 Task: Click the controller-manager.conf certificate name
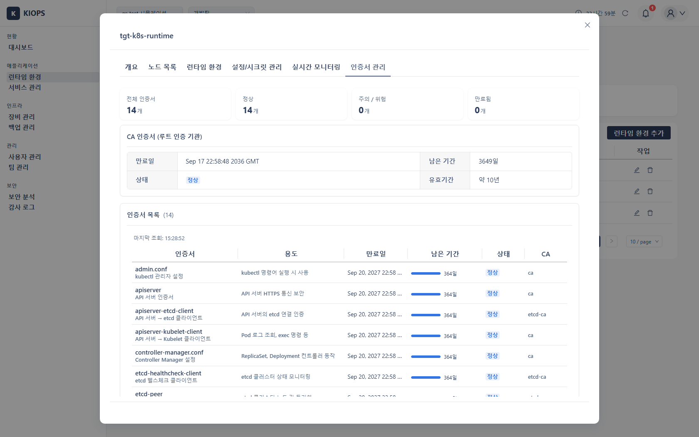point(169,353)
